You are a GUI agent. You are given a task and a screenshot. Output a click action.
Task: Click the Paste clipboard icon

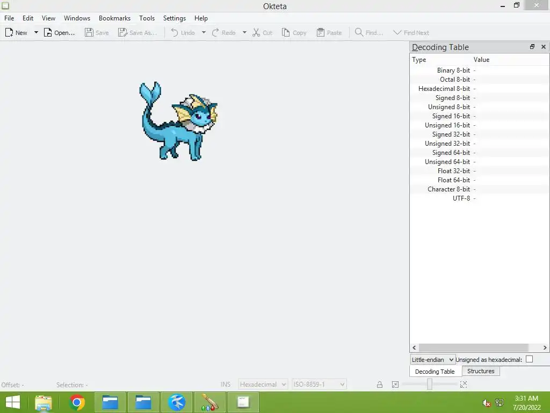click(x=320, y=33)
